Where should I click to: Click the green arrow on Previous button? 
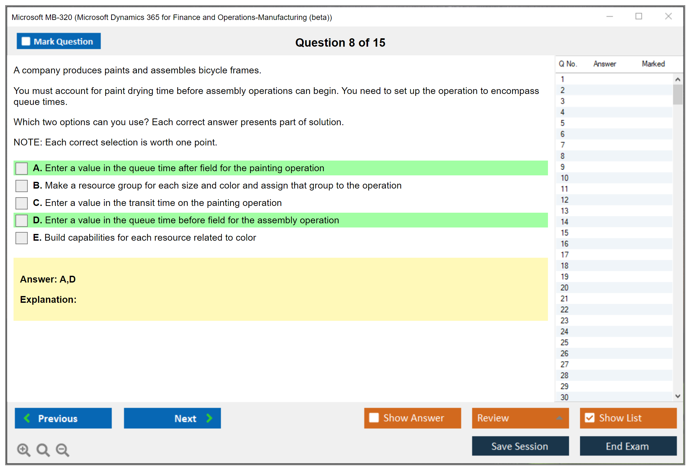tap(27, 418)
